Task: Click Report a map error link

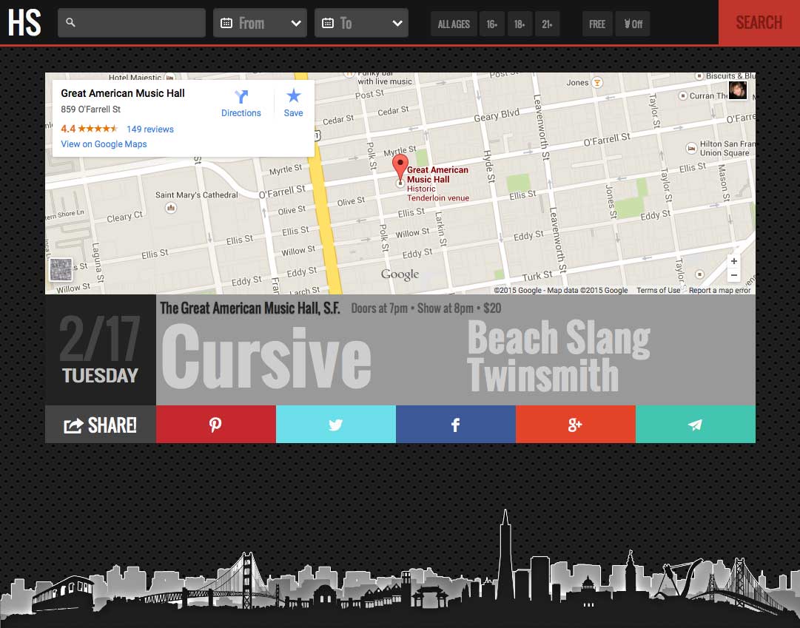Action: 719,290
